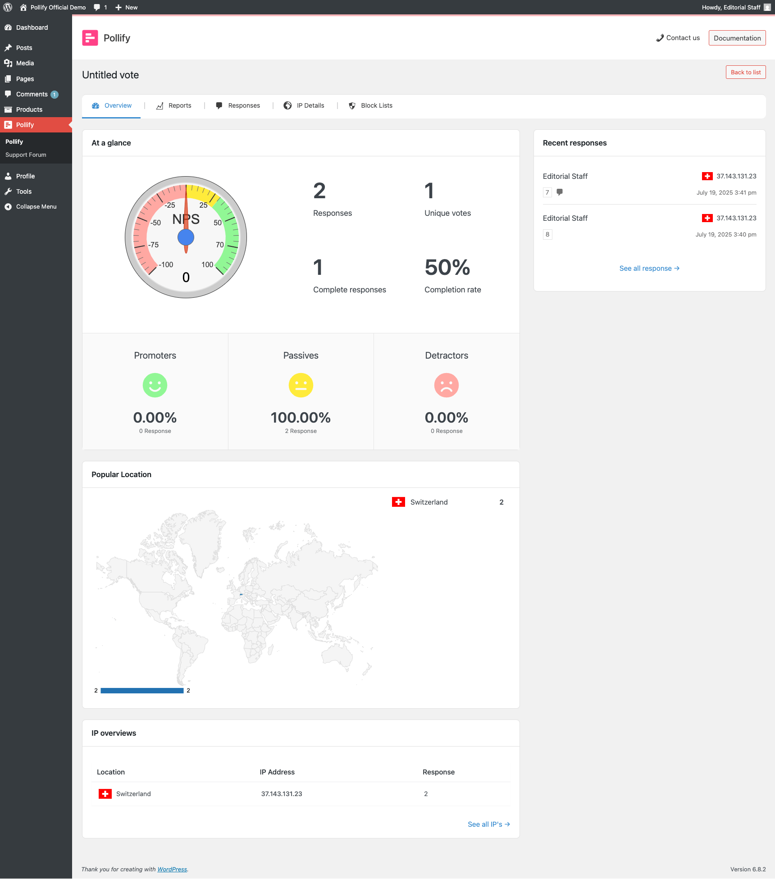Image resolution: width=775 pixels, height=879 pixels.
Task: Open the WordPress link in footer
Action: [x=172, y=869]
